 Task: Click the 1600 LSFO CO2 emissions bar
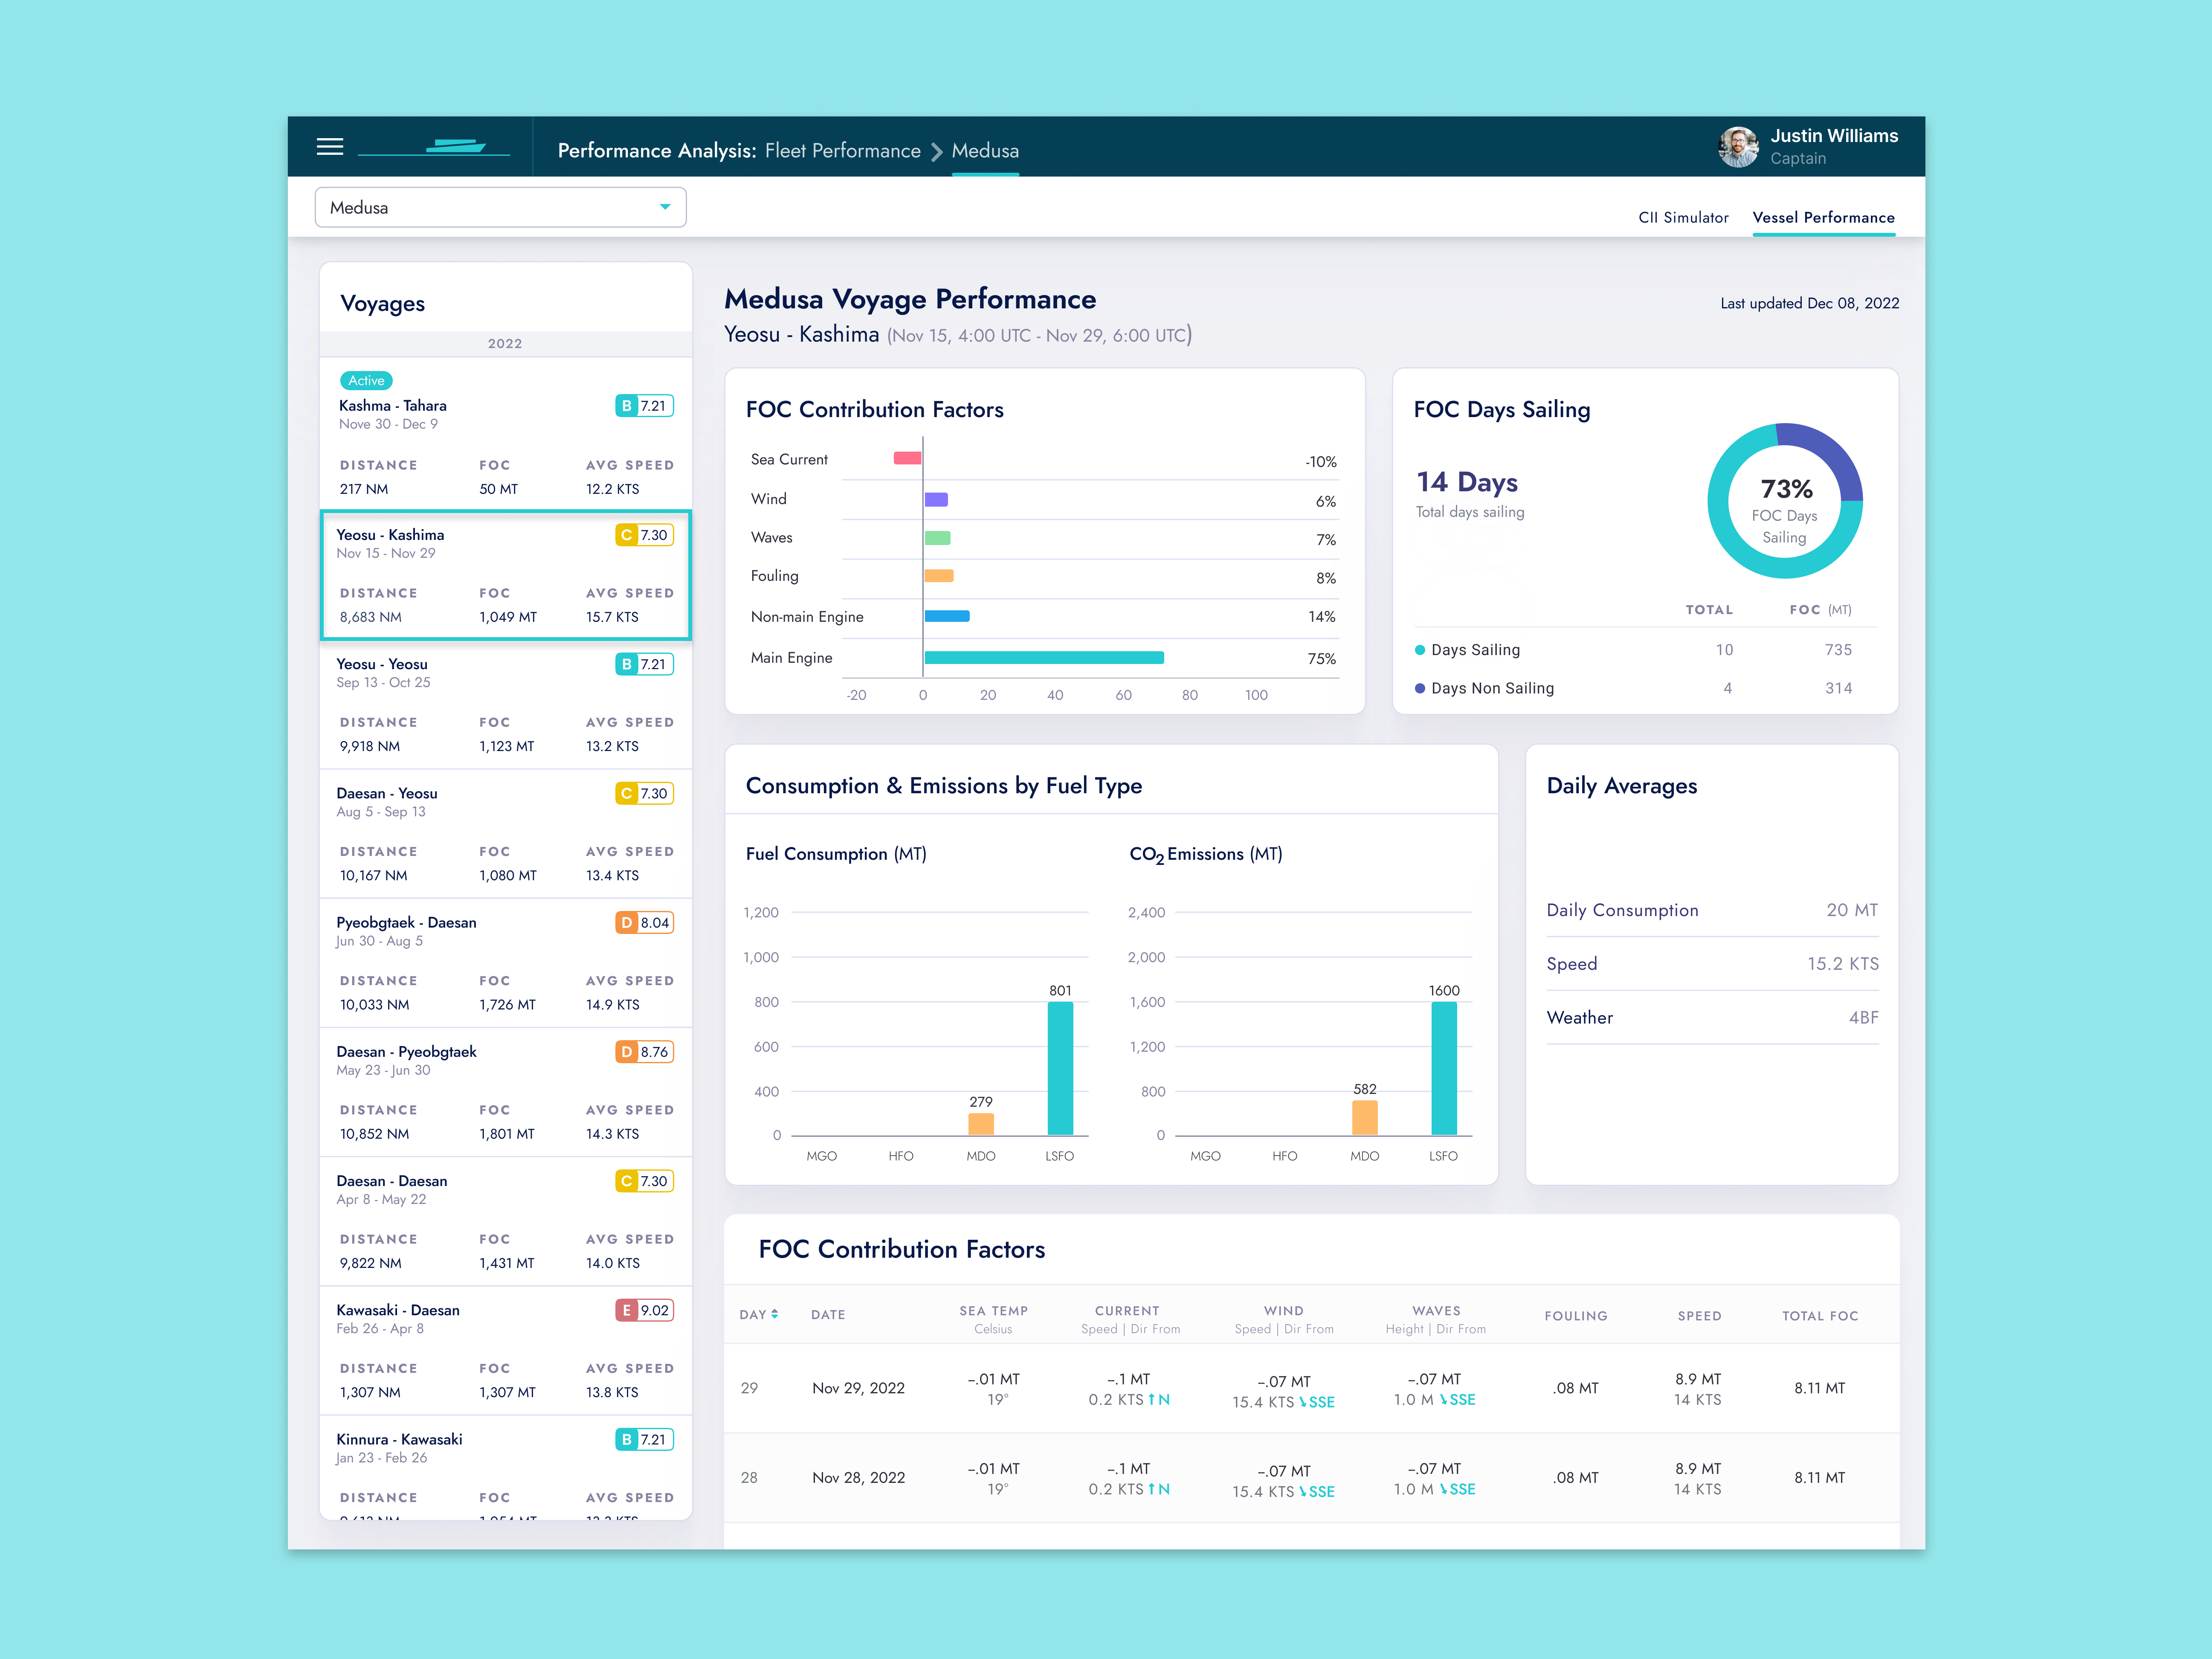(1444, 1068)
